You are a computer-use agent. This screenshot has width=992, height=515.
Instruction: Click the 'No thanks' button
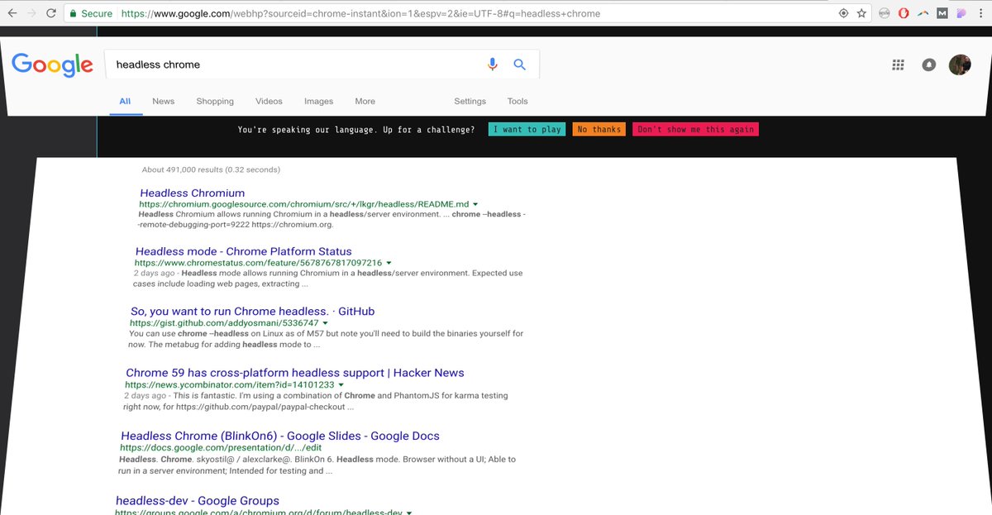599,129
